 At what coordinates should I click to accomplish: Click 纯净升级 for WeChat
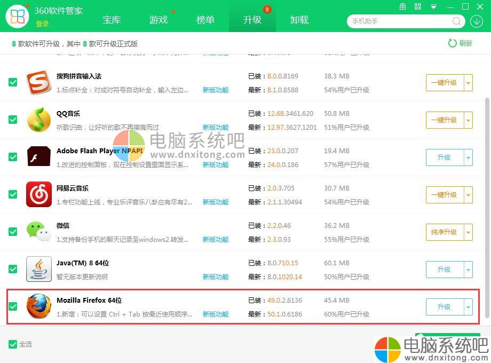tap(445, 232)
